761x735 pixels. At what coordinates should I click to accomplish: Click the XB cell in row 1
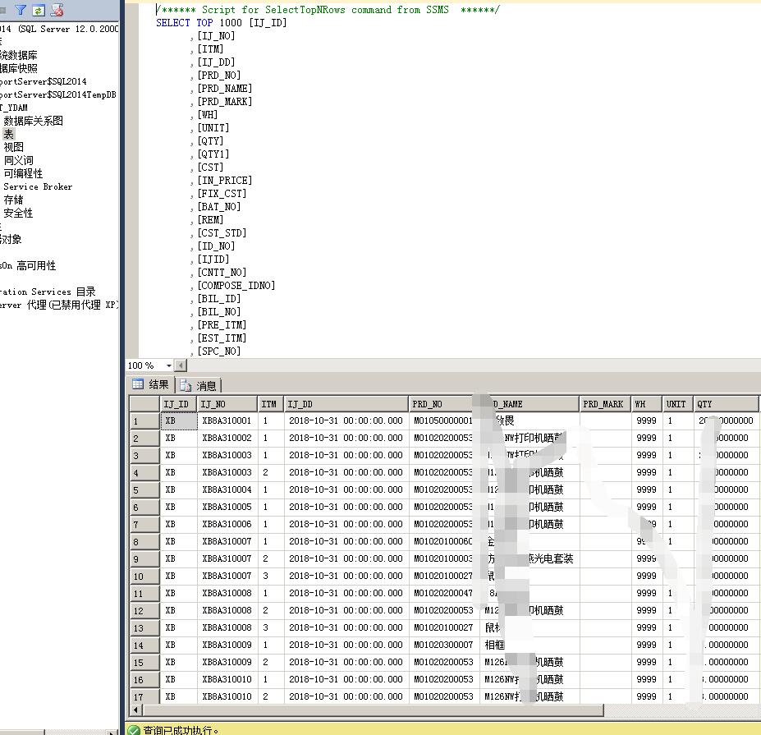(x=179, y=421)
